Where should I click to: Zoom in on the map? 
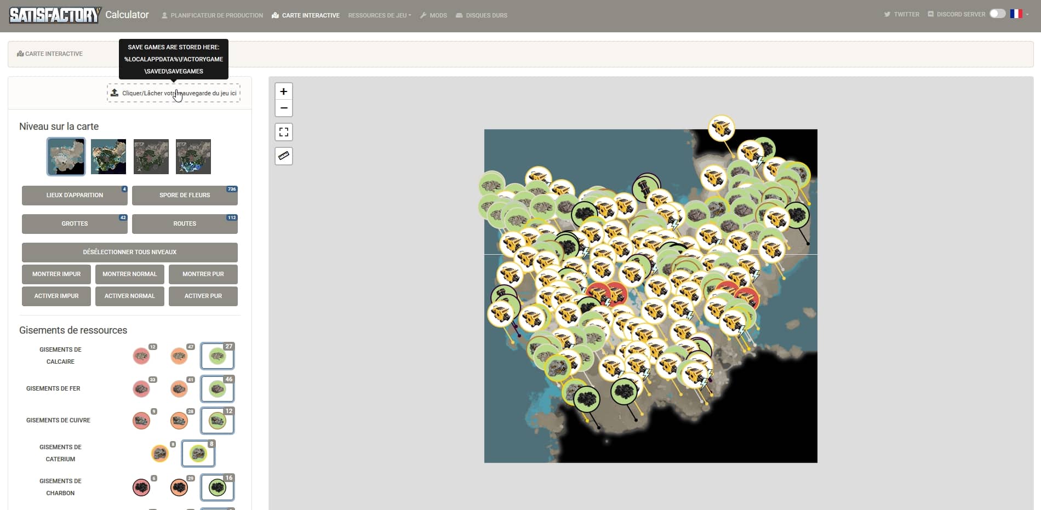[x=284, y=91]
